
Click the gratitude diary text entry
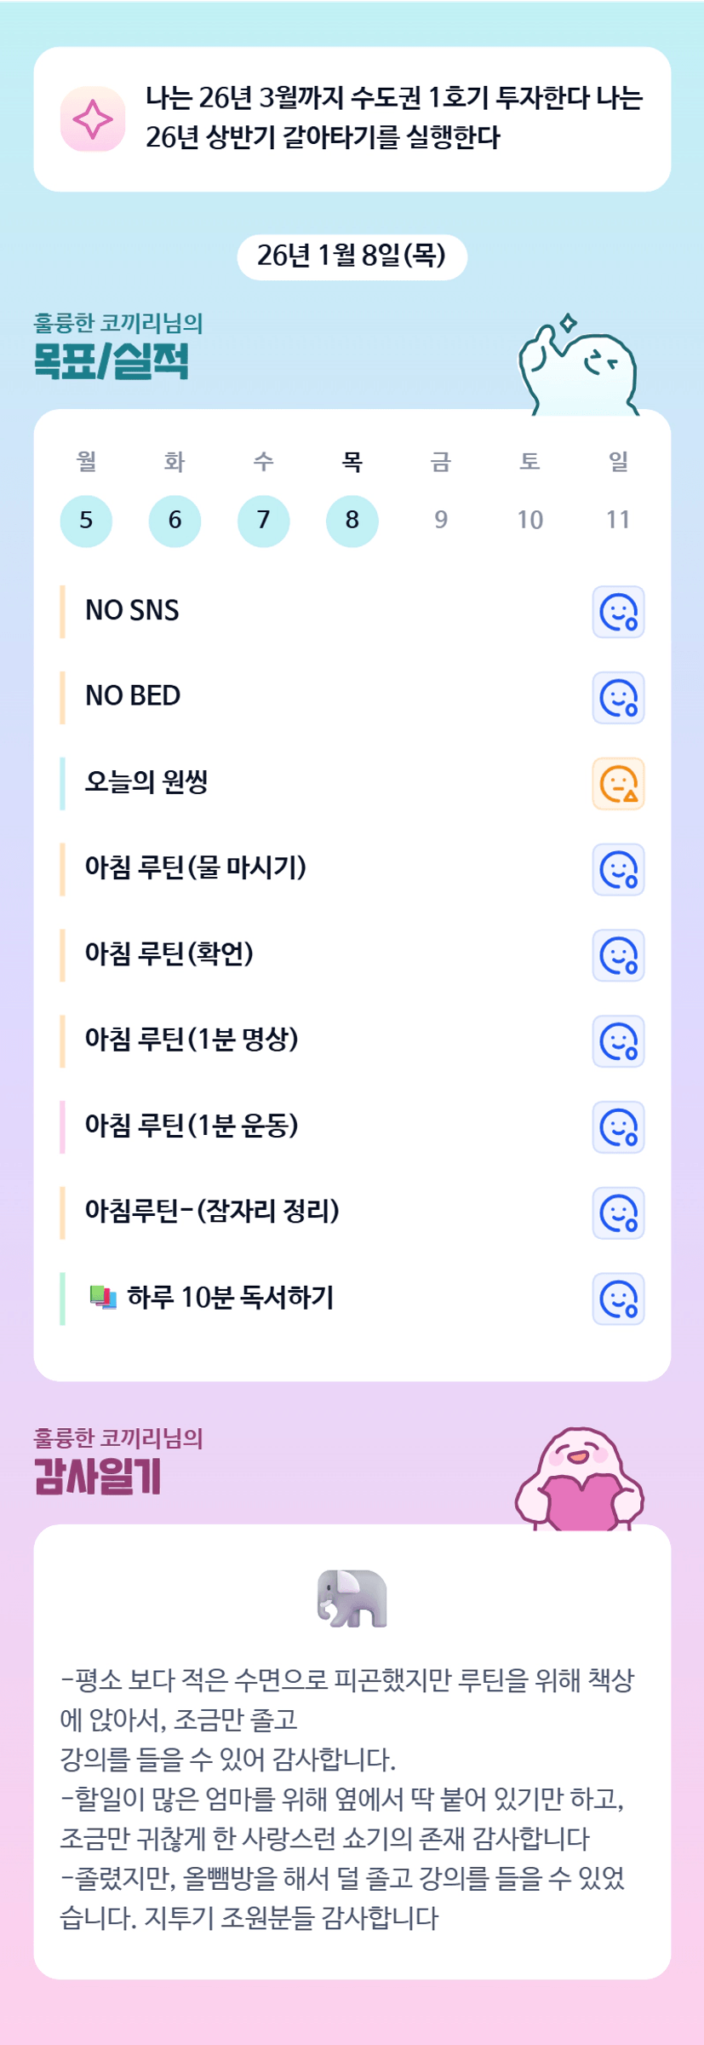pos(349,1800)
